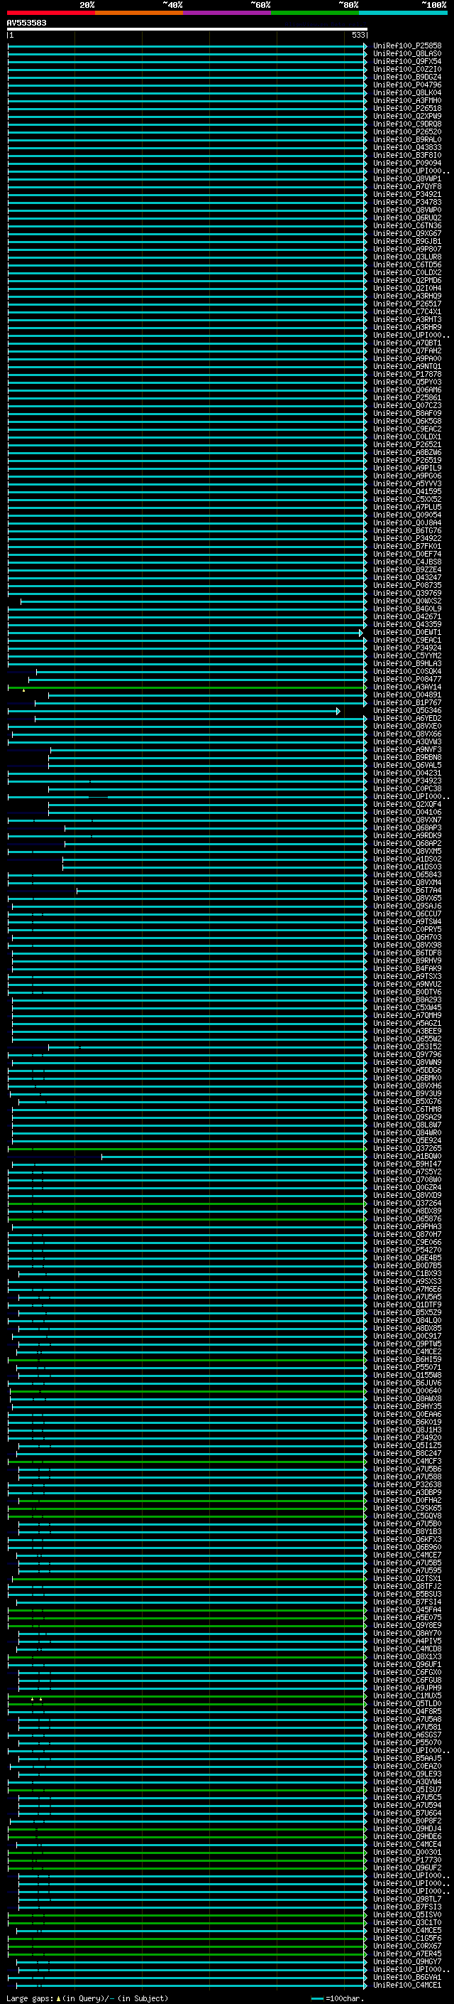Open hit UniRef100_B9DGZ4
The width and height of the screenshot is (454, 2004).
point(406,77)
